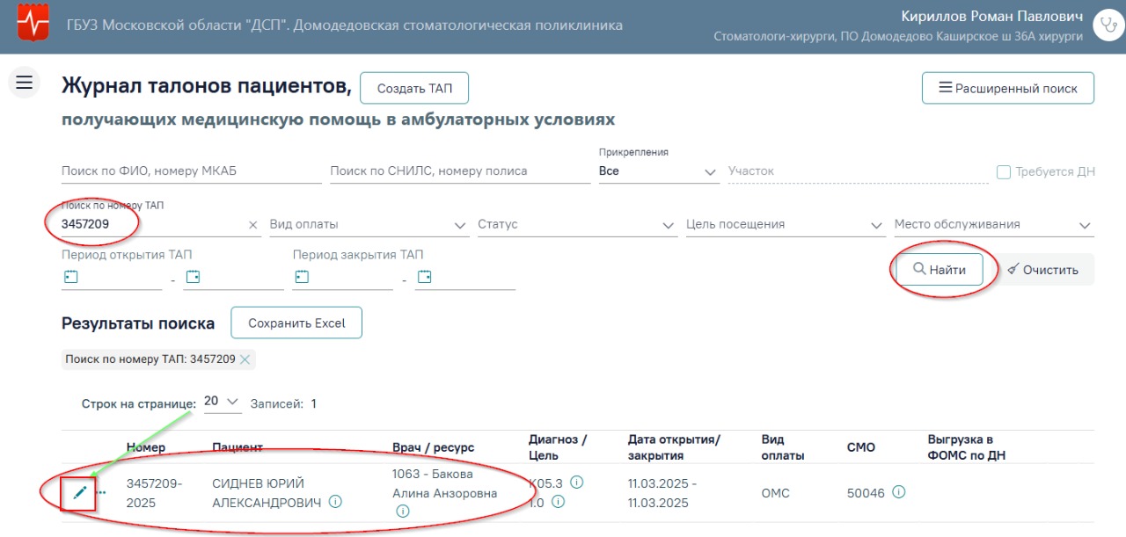Click patient name СИДНЕВ ЮРИЙ АЛЕКСАНДРОВИЧ
The width and height of the screenshot is (1126, 537).
(x=268, y=493)
